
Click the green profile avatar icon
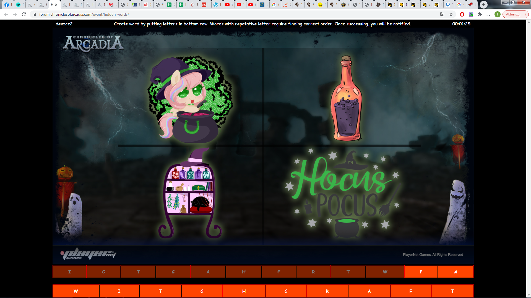[x=497, y=14]
